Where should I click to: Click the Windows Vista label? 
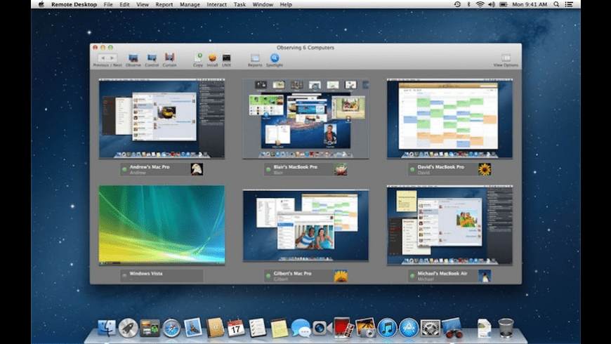(x=146, y=274)
